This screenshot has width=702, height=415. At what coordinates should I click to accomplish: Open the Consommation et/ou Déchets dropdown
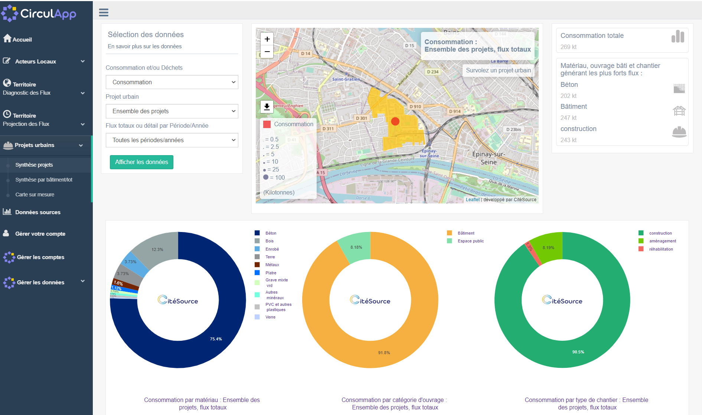pyautogui.click(x=172, y=82)
